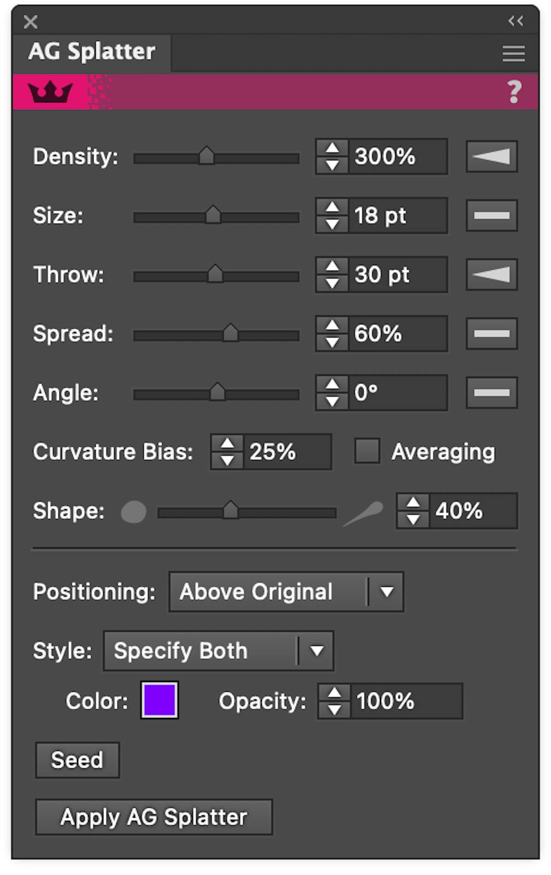Click the line icon beside the Spread field
551x875 pixels.
coord(490,334)
